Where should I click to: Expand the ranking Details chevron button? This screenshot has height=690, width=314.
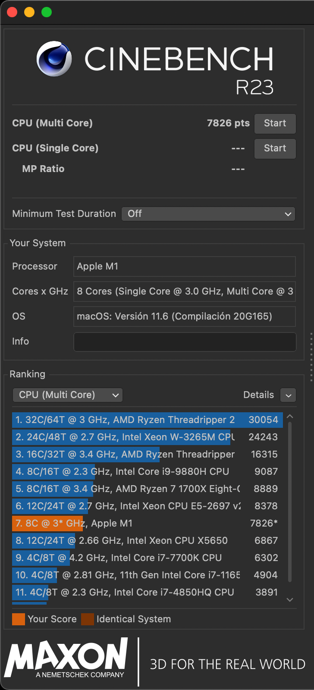coord(288,395)
